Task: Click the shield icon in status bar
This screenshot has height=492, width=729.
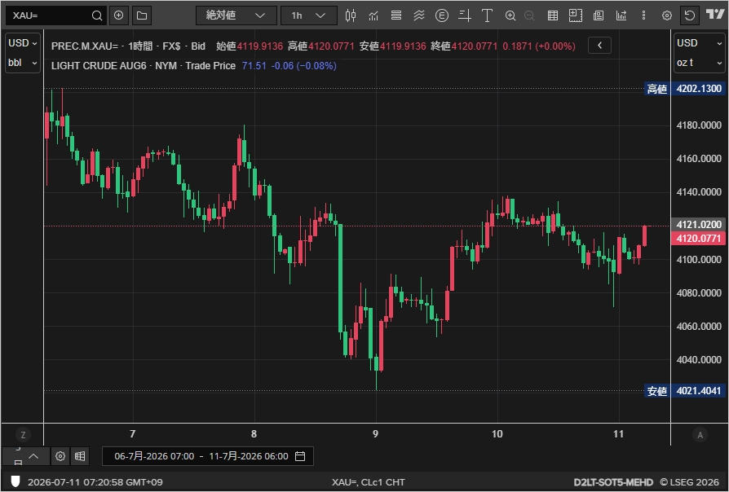Action: (x=15, y=481)
